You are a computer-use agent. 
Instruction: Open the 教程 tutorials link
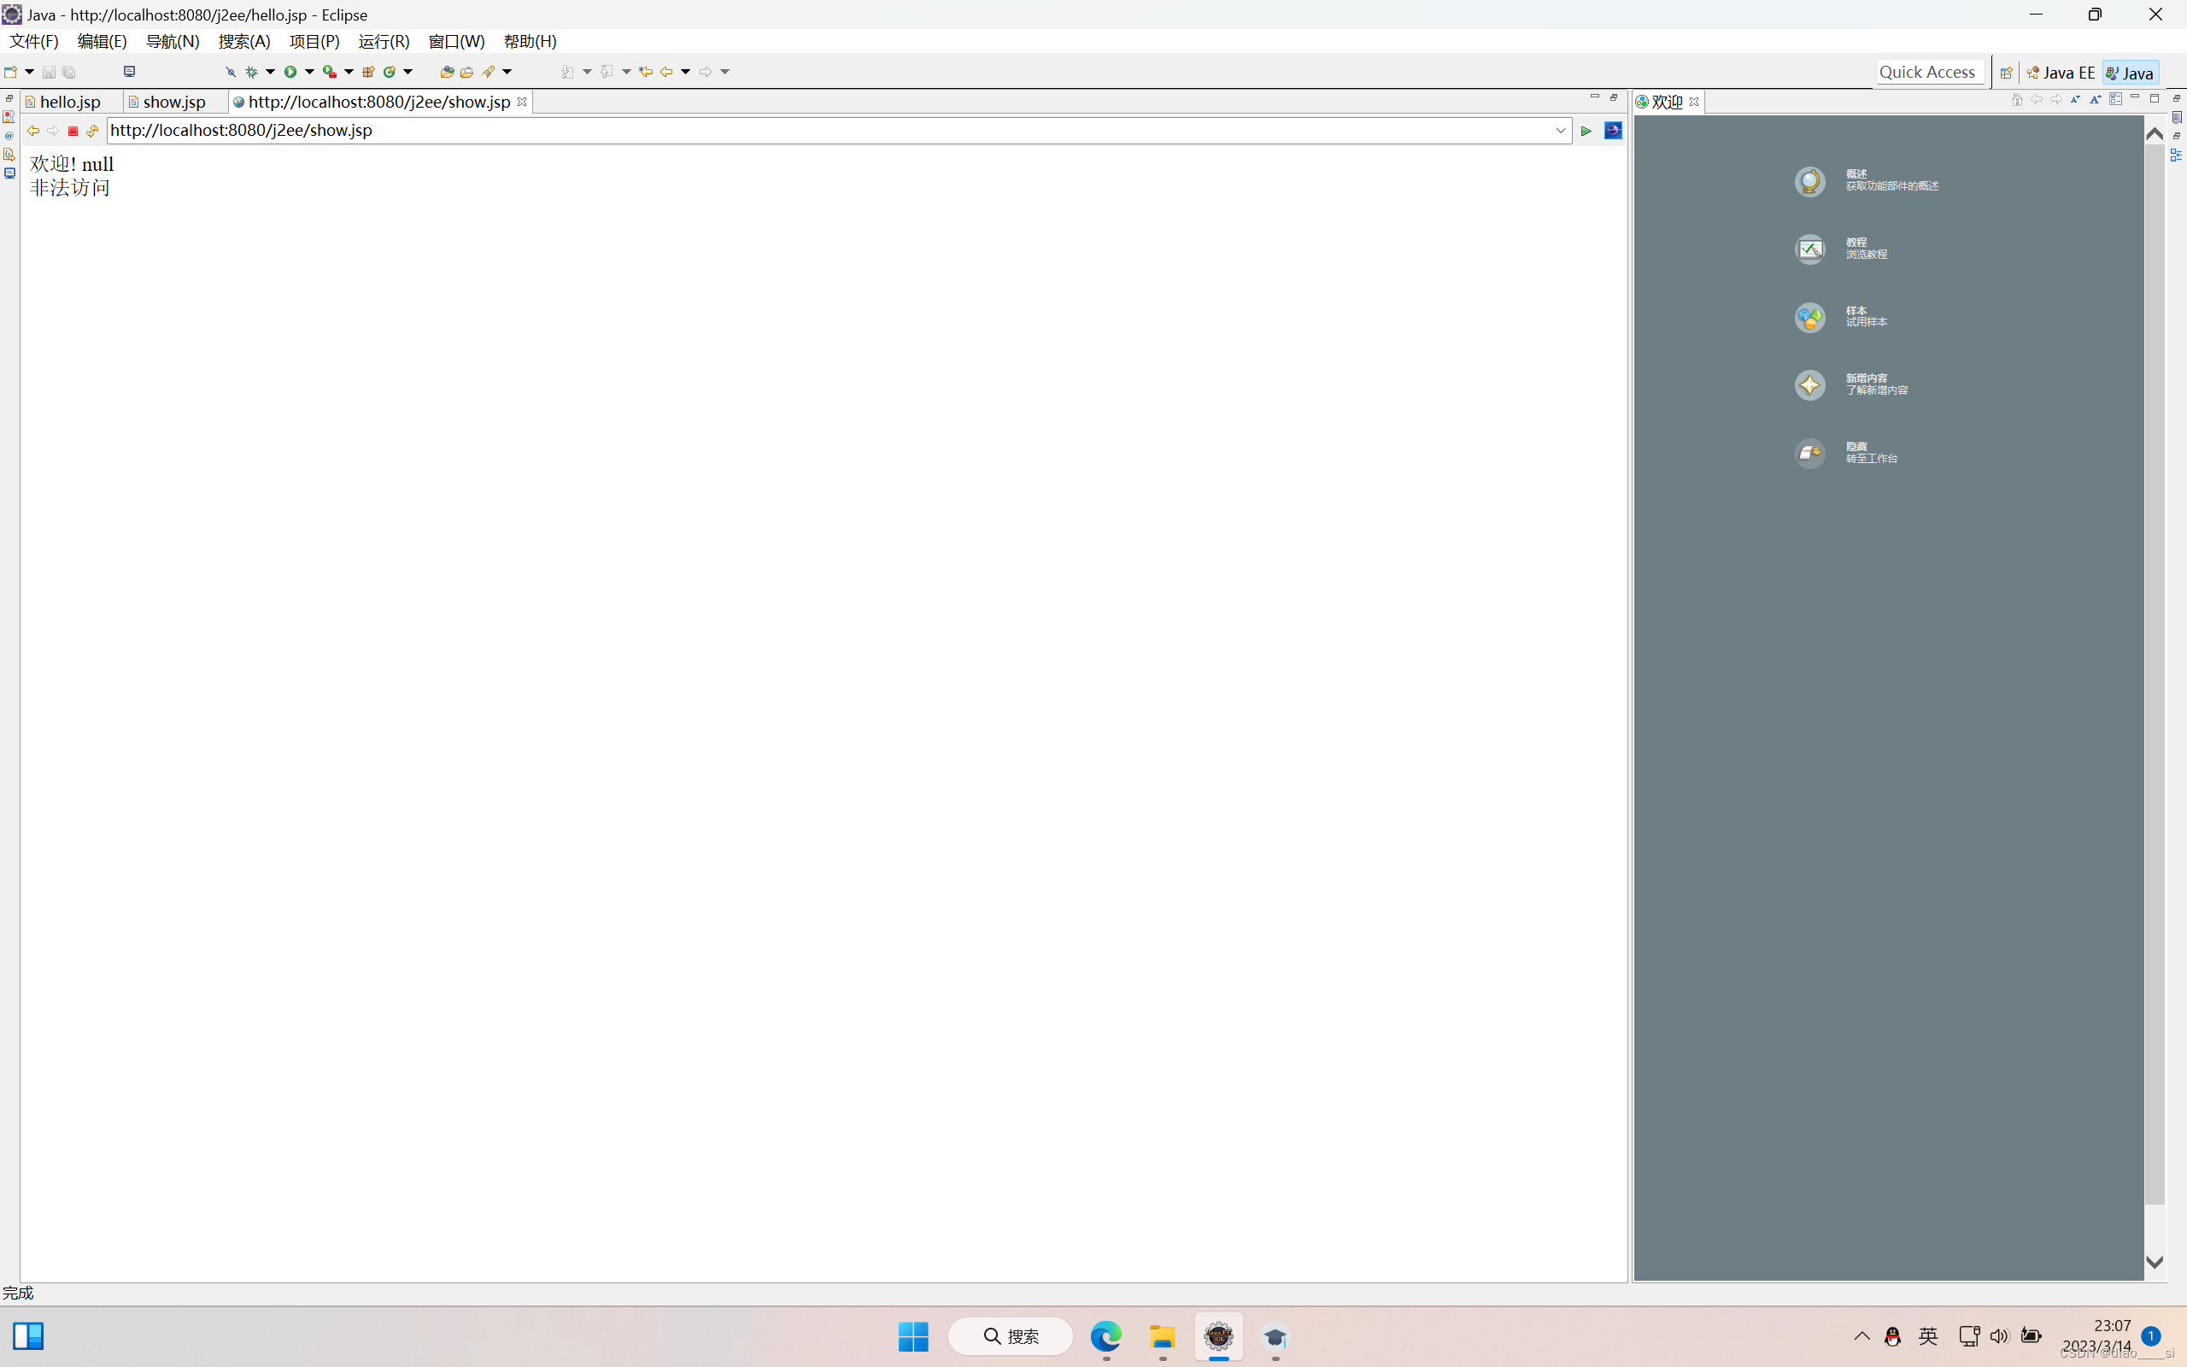coord(1856,243)
